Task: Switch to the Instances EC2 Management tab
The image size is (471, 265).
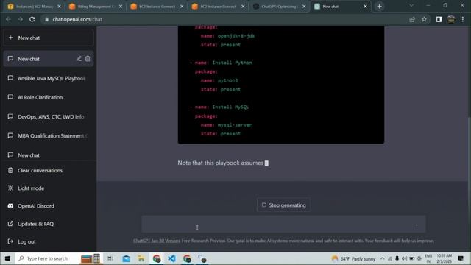Action: 35,7
